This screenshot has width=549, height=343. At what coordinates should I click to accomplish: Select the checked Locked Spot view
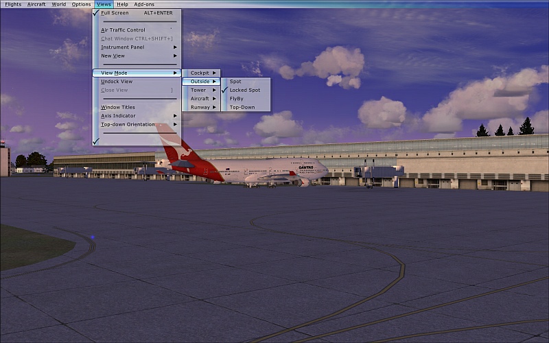coord(246,90)
